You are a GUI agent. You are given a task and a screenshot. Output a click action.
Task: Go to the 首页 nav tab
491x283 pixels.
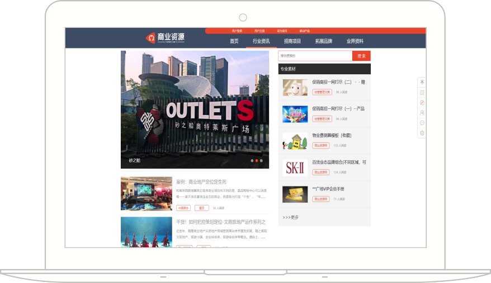tap(234, 41)
